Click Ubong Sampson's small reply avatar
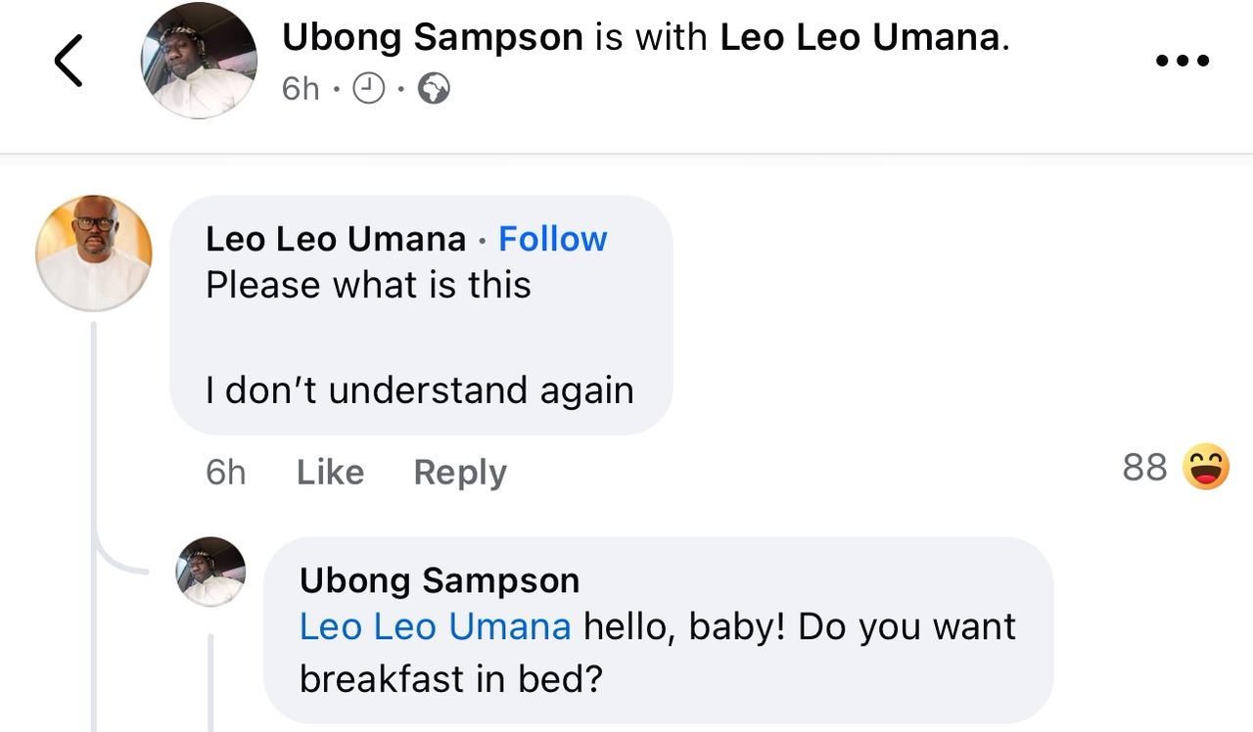This screenshot has width=1253, height=732. tap(210, 572)
